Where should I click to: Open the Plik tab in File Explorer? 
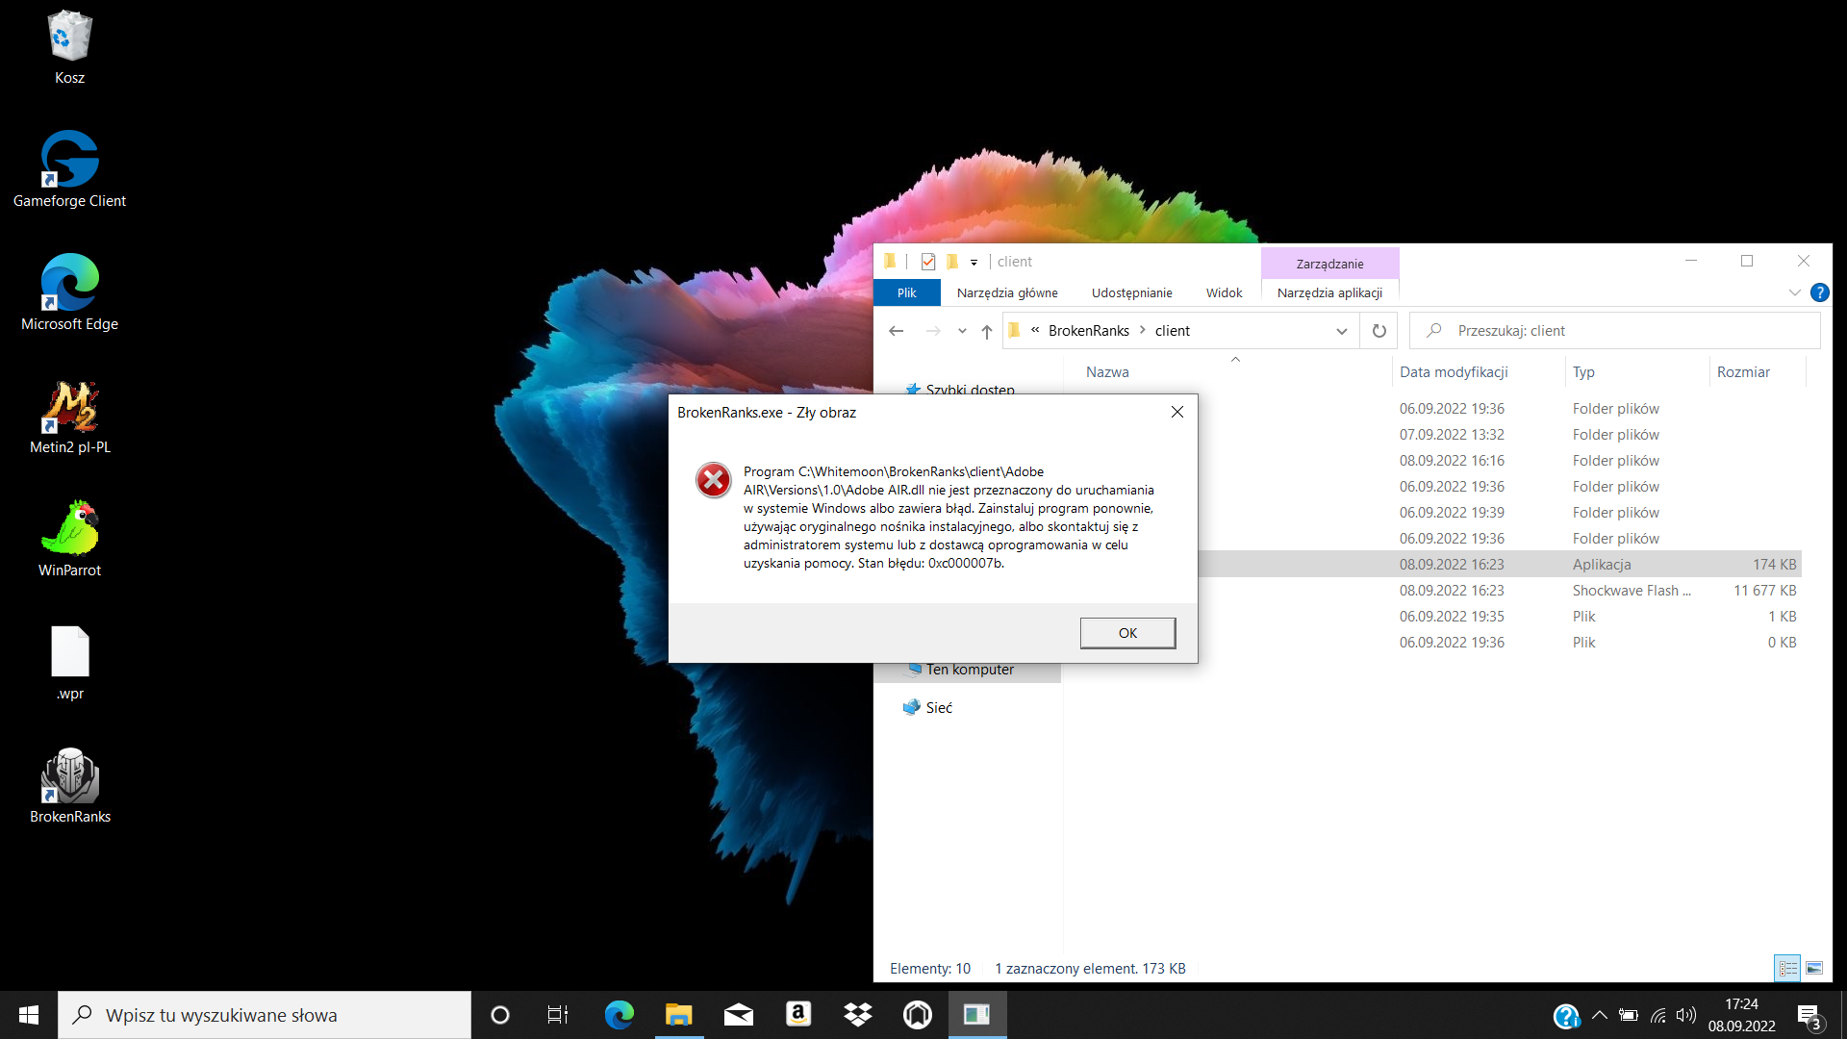pyautogui.click(x=906, y=292)
